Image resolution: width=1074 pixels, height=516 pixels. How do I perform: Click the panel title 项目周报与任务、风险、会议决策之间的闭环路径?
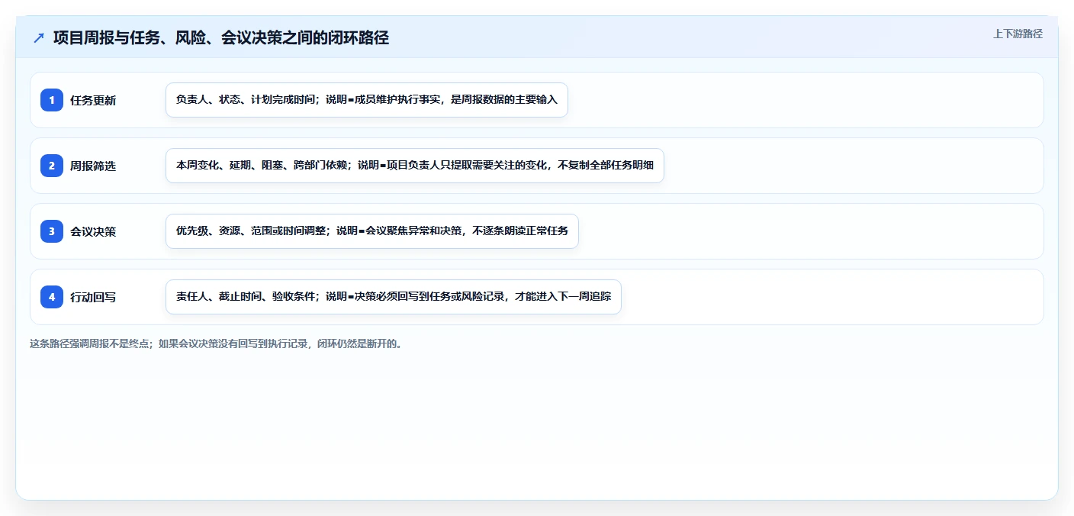coord(221,38)
